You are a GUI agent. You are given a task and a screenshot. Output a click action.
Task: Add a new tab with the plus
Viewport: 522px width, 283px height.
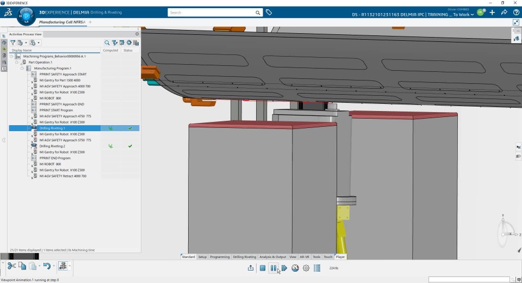click(x=90, y=22)
